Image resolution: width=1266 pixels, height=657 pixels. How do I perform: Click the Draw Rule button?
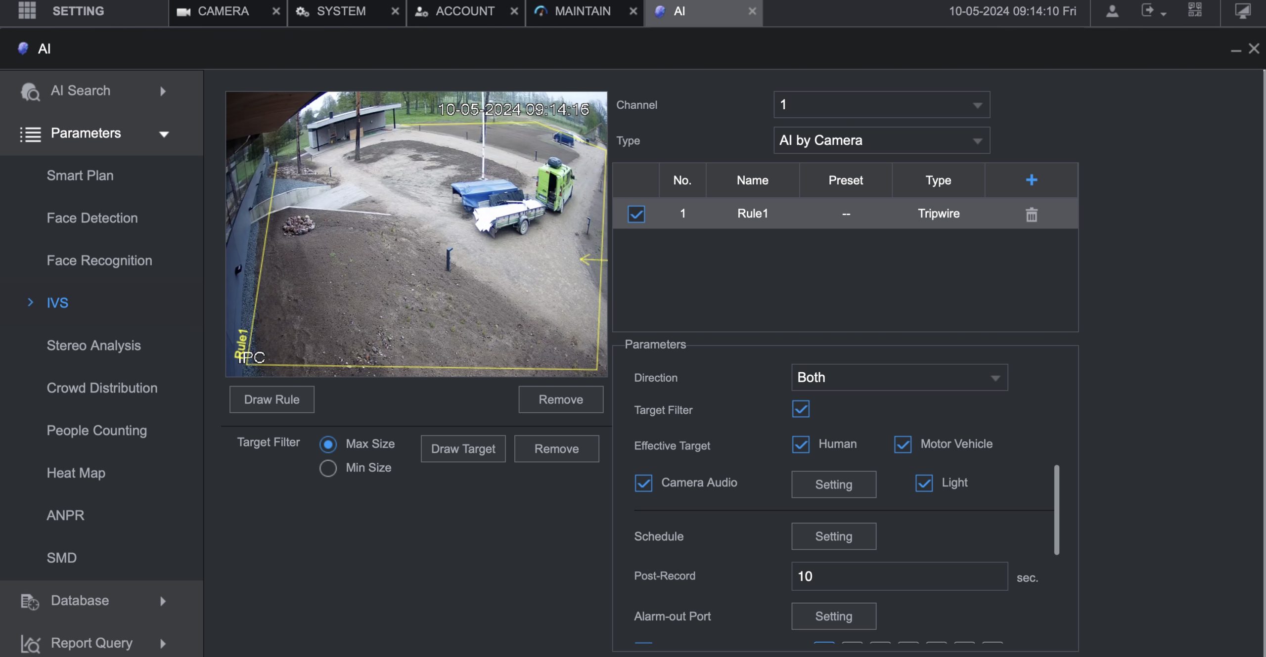click(271, 399)
